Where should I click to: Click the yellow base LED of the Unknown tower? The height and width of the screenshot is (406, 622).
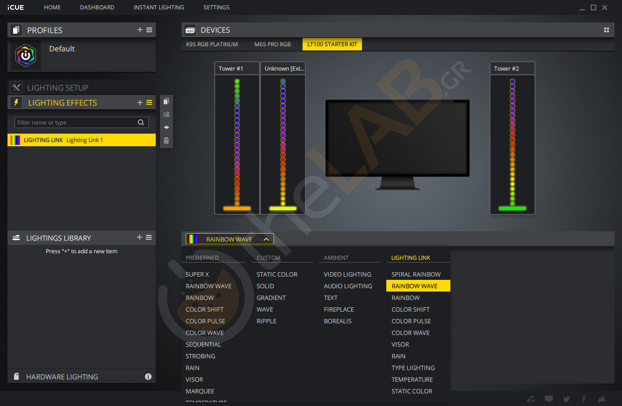pos(283,208)
